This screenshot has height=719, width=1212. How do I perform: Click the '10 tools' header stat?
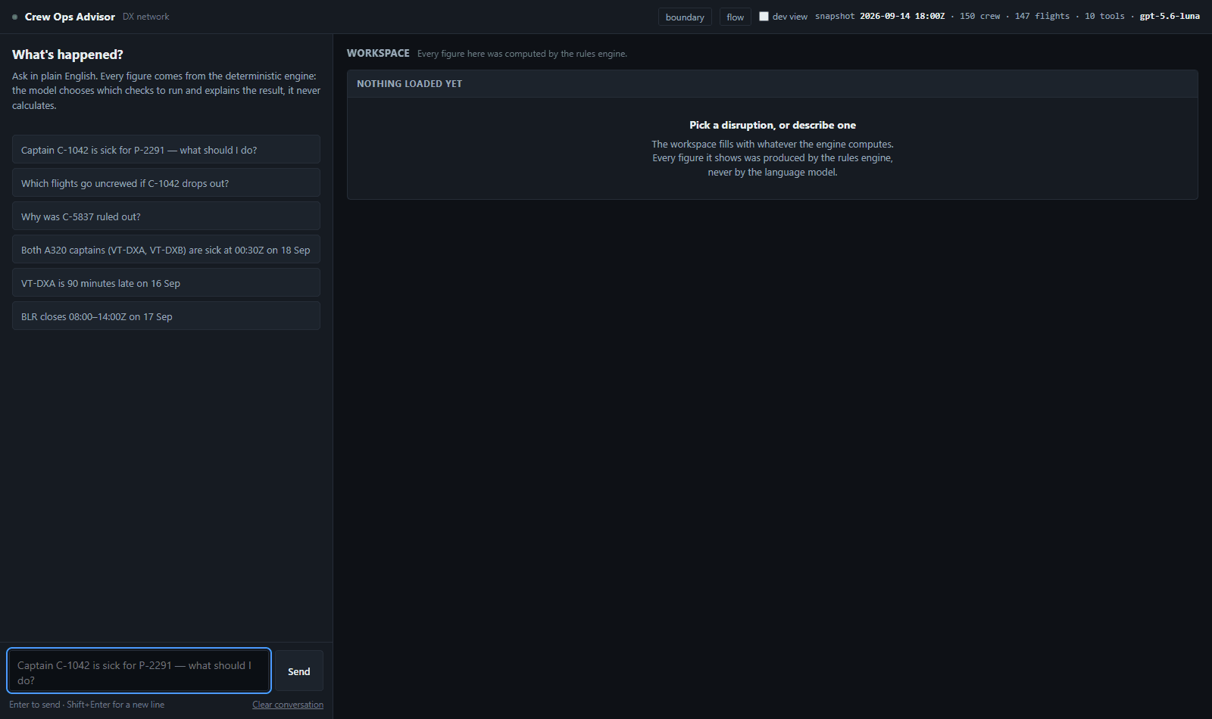(x=1104, y=16)
